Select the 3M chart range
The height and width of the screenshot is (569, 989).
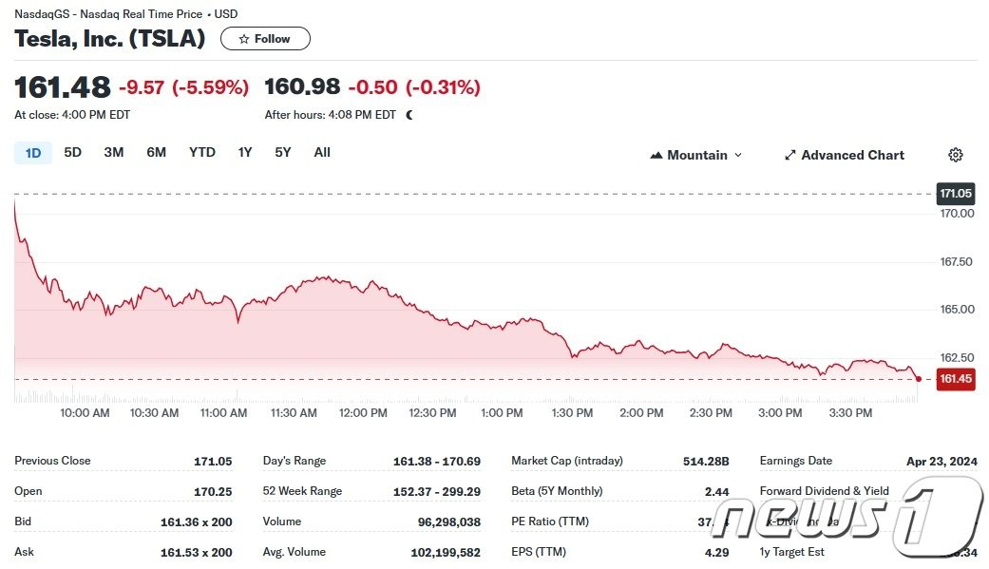pos(114,152)
